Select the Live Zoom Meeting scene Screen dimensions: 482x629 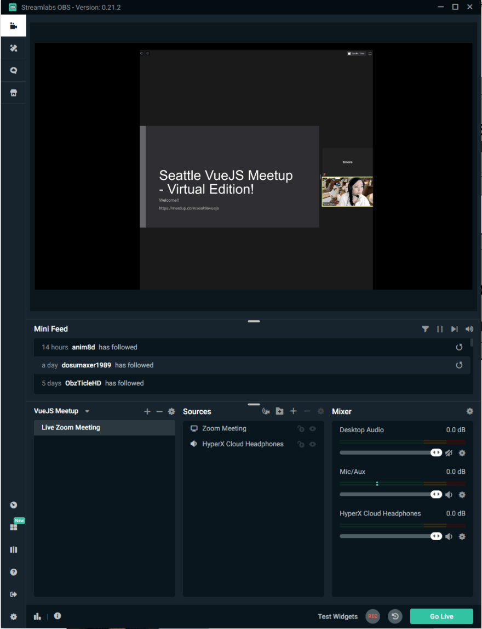click(x=105, y=428)
